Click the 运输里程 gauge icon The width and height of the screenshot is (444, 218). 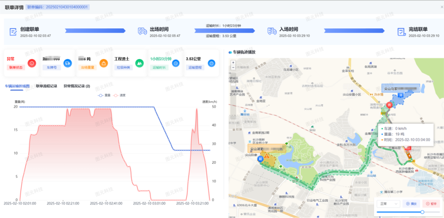[211, 63]
